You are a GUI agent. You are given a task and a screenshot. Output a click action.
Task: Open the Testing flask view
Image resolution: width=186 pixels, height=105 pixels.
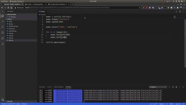[x=3, y=44]
